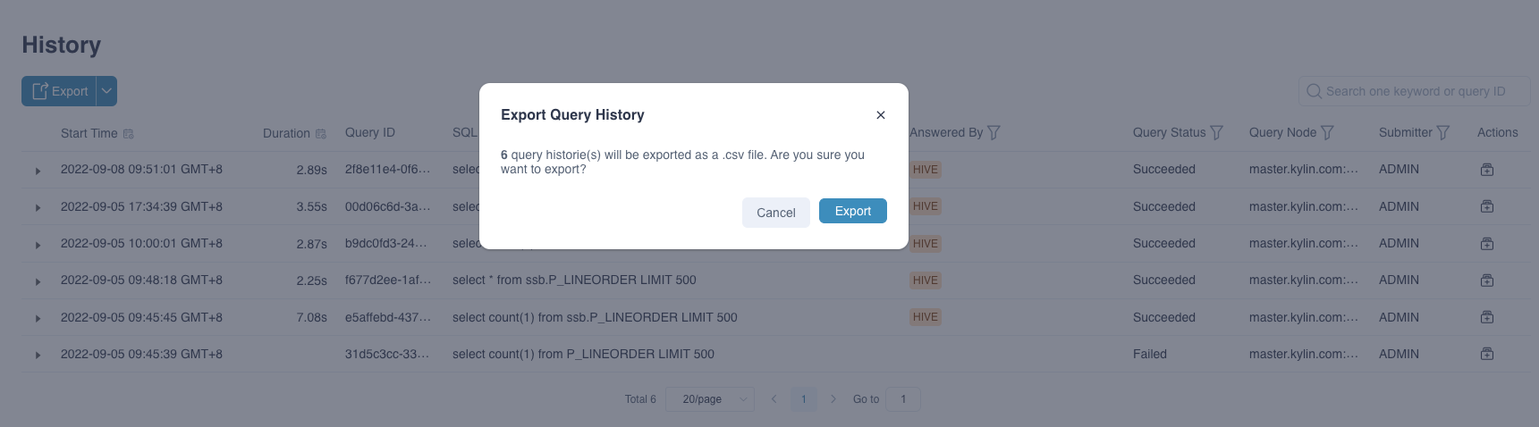The image size is (1539, 427).
Task: Click the action icon for the 2022-09-08 query
Action: pyautogui.click(x=1487, y=170)
